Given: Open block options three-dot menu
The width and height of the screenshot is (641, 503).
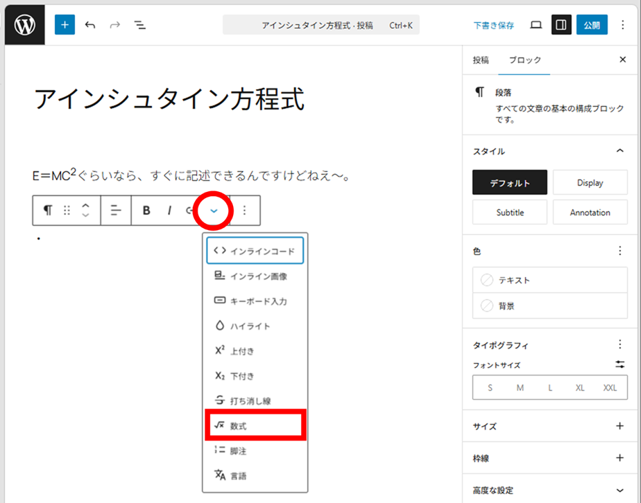Looking at the screenshot, I should [244, 211].
